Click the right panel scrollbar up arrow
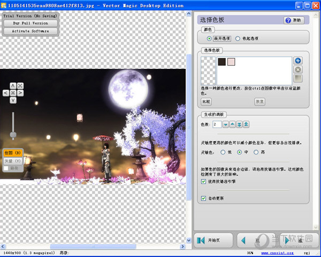The height and width of the screenshot is (257, 321). click(x=316, y=15)
